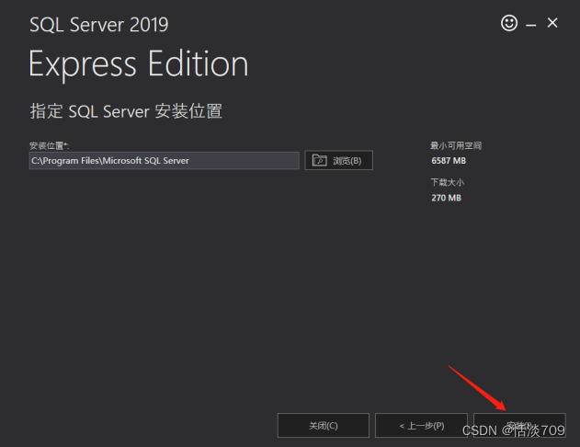The width and height of the screenshot is (580, 447).
Task: Click the 安装 install button
Action: (x=519, y=426)
